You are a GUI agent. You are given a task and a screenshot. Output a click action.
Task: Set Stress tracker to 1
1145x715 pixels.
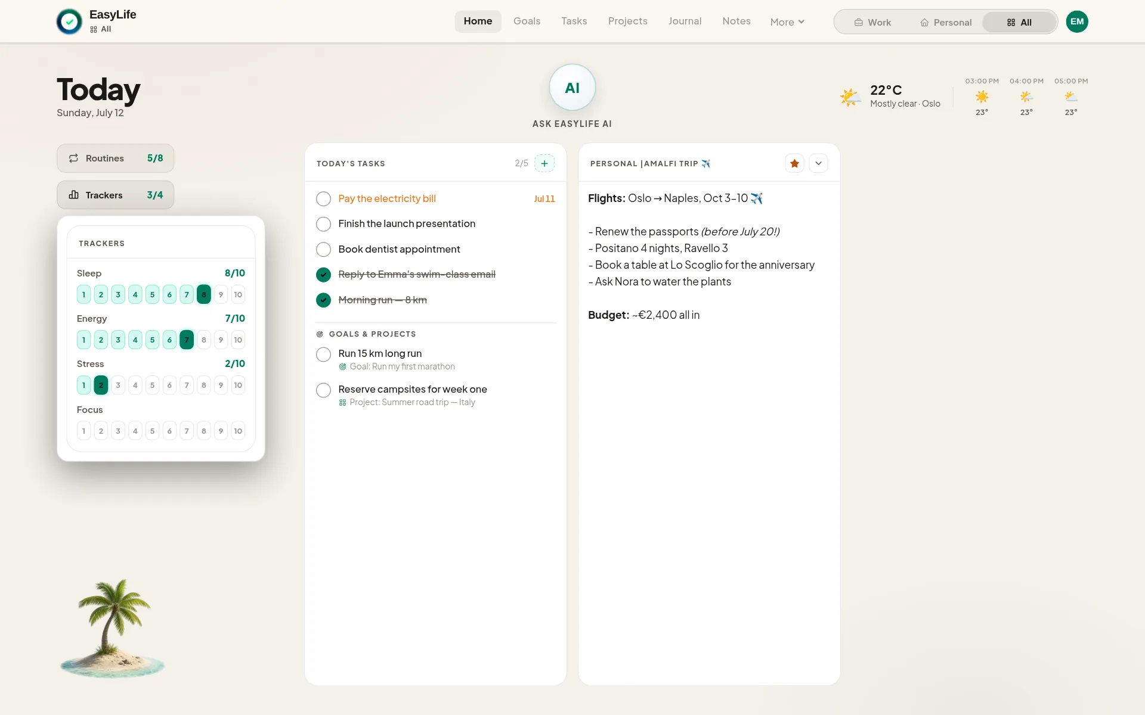[x=83, y=385]
